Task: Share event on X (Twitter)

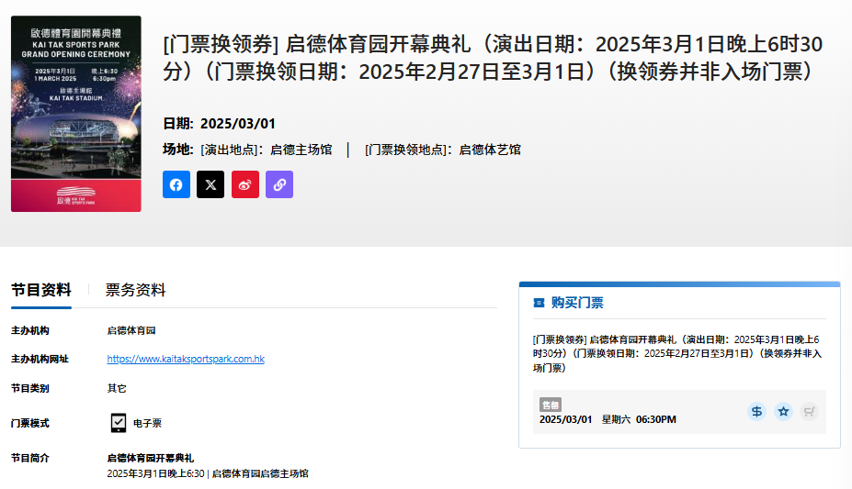Action: point(210,184)
